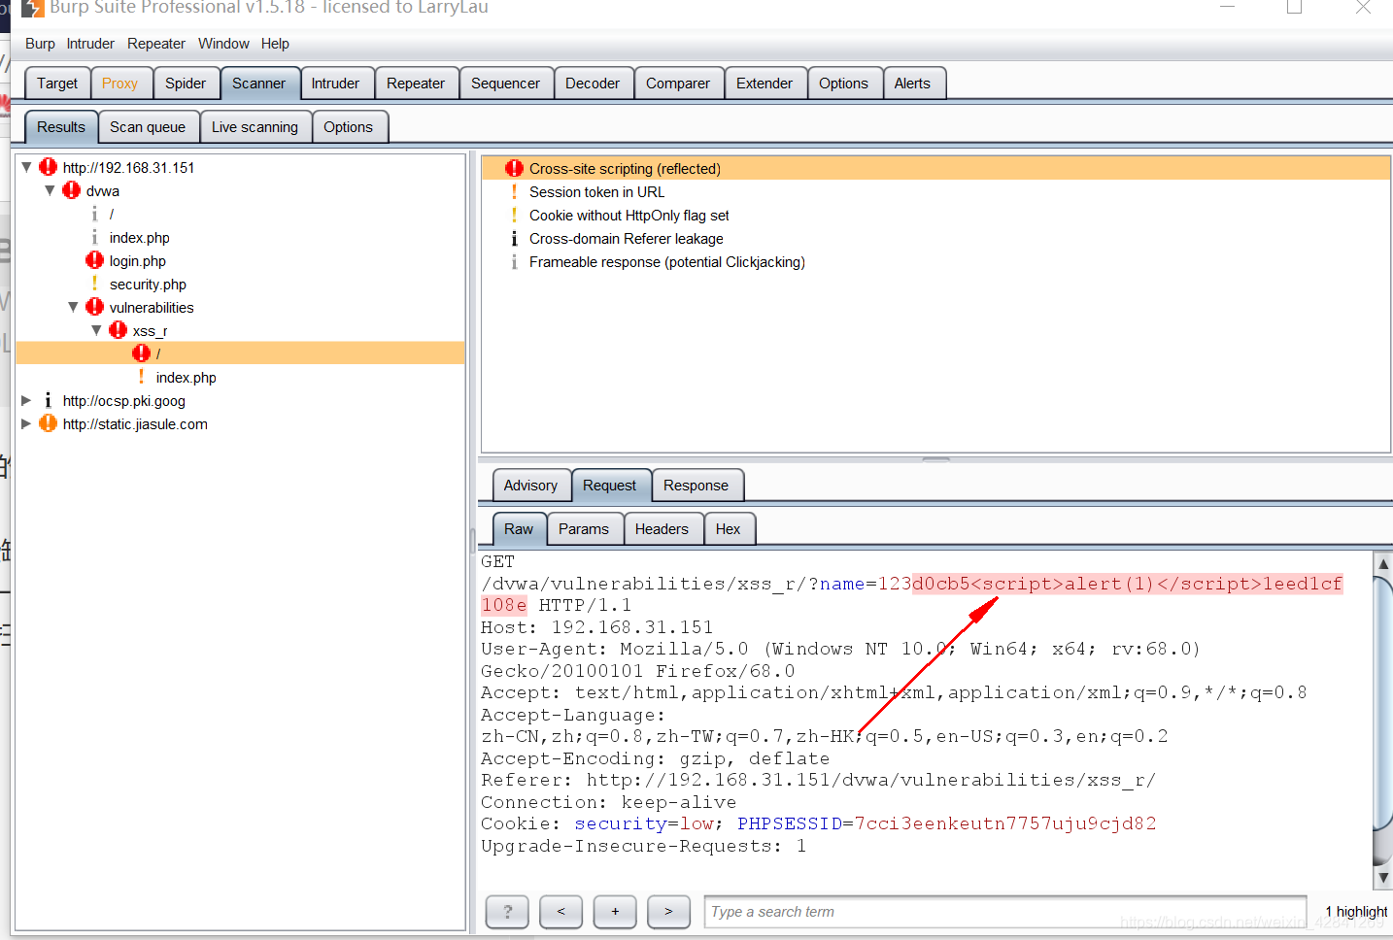
Task: Click red severity icon beside vulnerabilities folder
Action: pos(94,307)
